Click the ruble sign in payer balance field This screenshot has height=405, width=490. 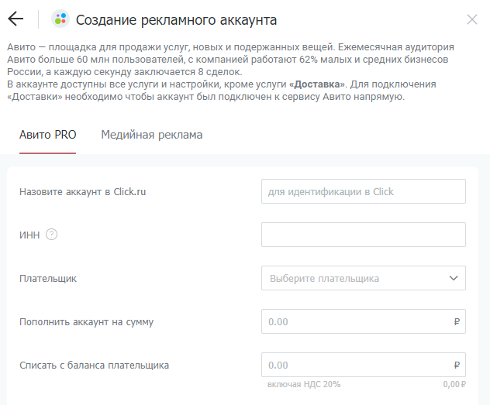[x=457, y=365]
